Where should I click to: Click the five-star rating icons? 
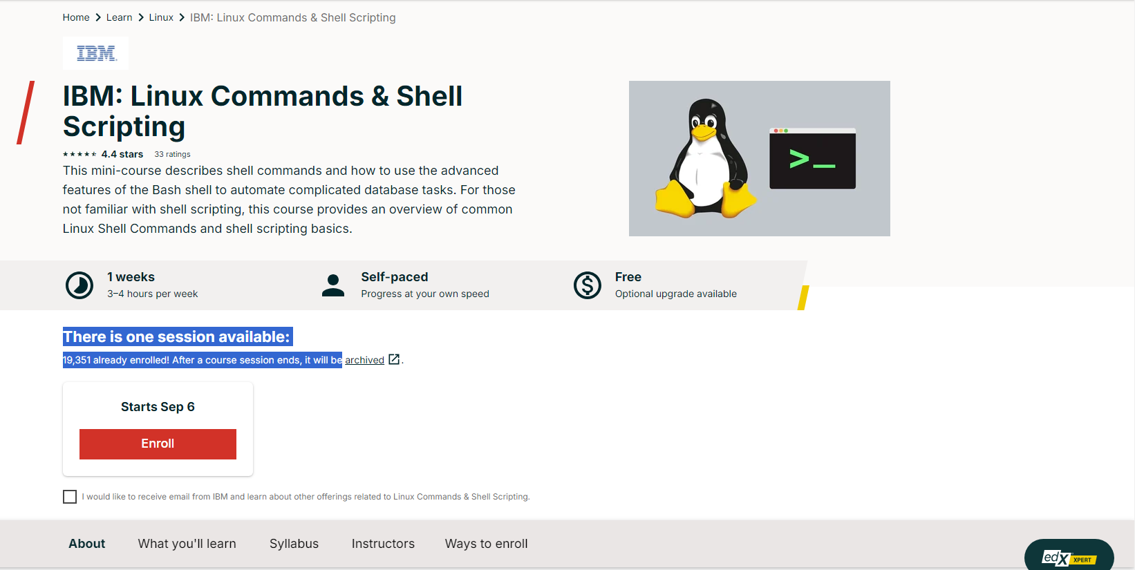pos(79,155)
